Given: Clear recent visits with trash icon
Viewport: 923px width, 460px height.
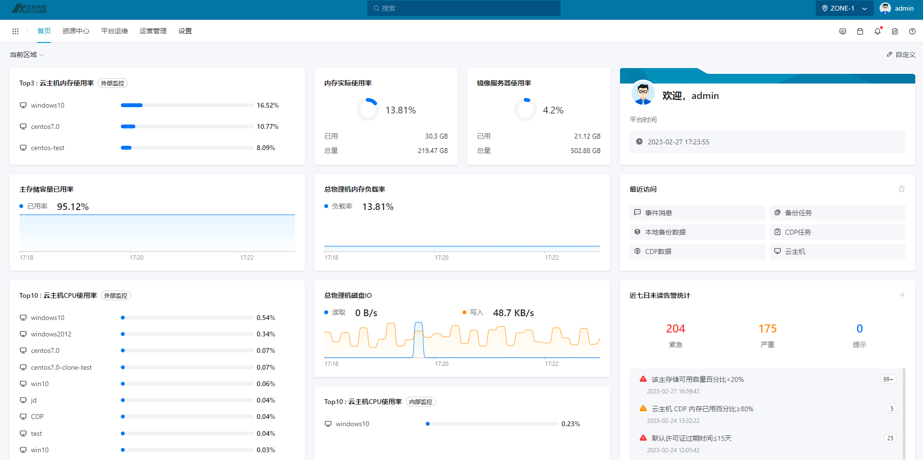Looking at the screenshot, I should click(902, 189).
